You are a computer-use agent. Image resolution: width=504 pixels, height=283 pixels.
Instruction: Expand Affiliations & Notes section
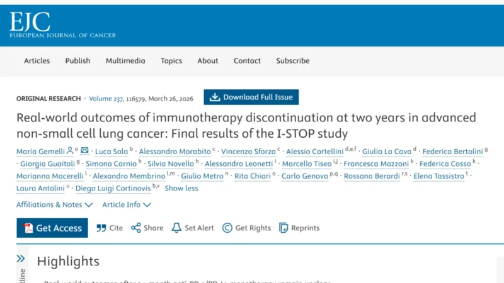pyautogui.click(x=55, y=205)
